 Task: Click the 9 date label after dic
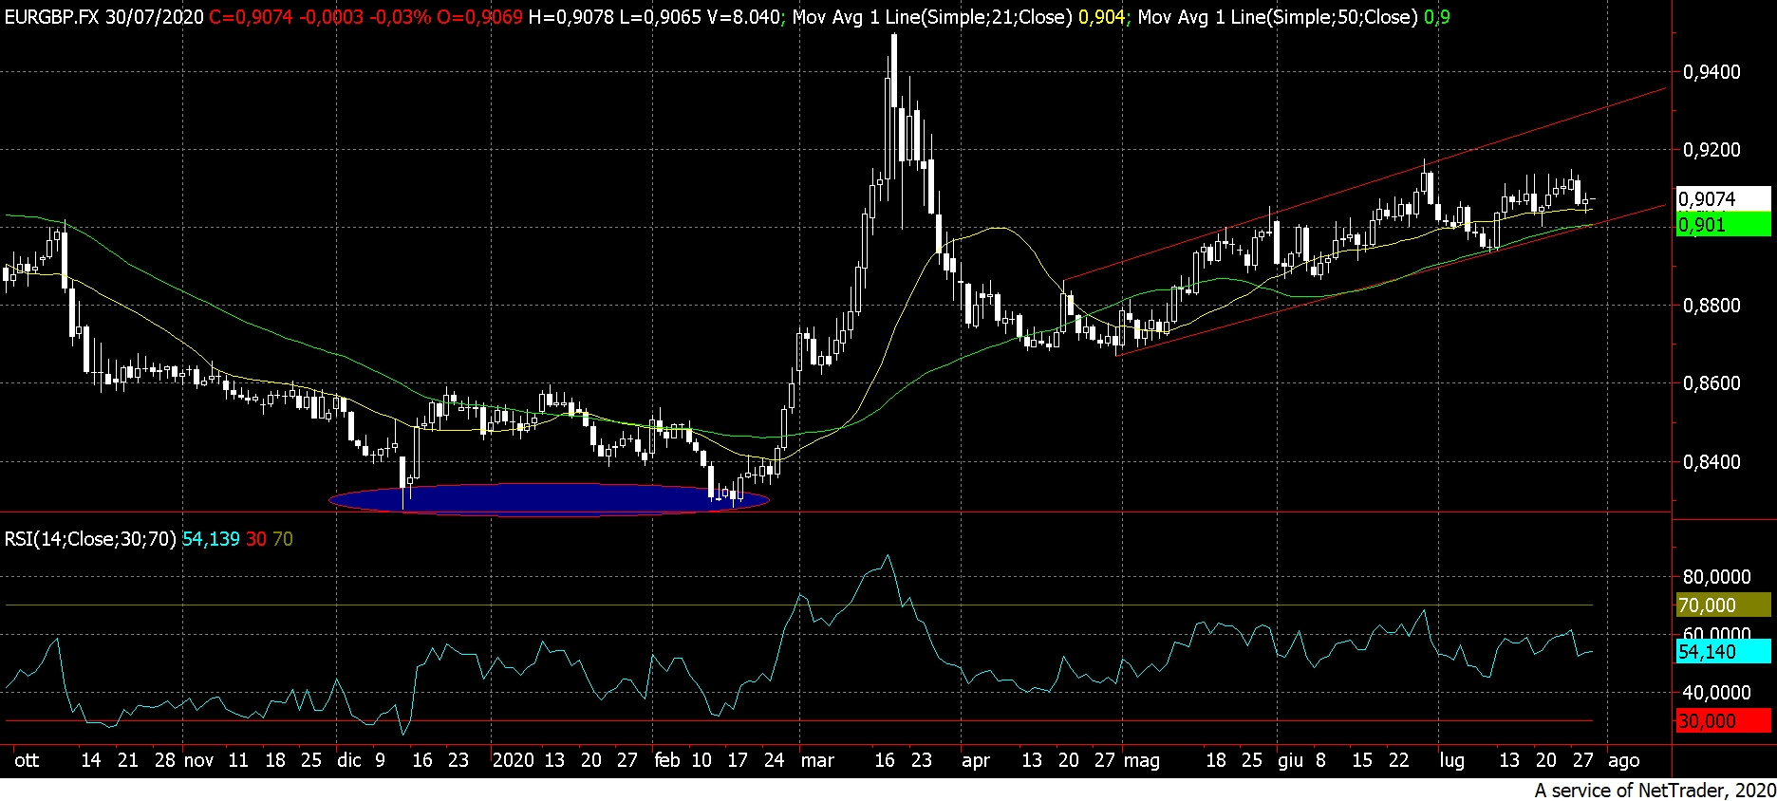click(x=380, y=760)
